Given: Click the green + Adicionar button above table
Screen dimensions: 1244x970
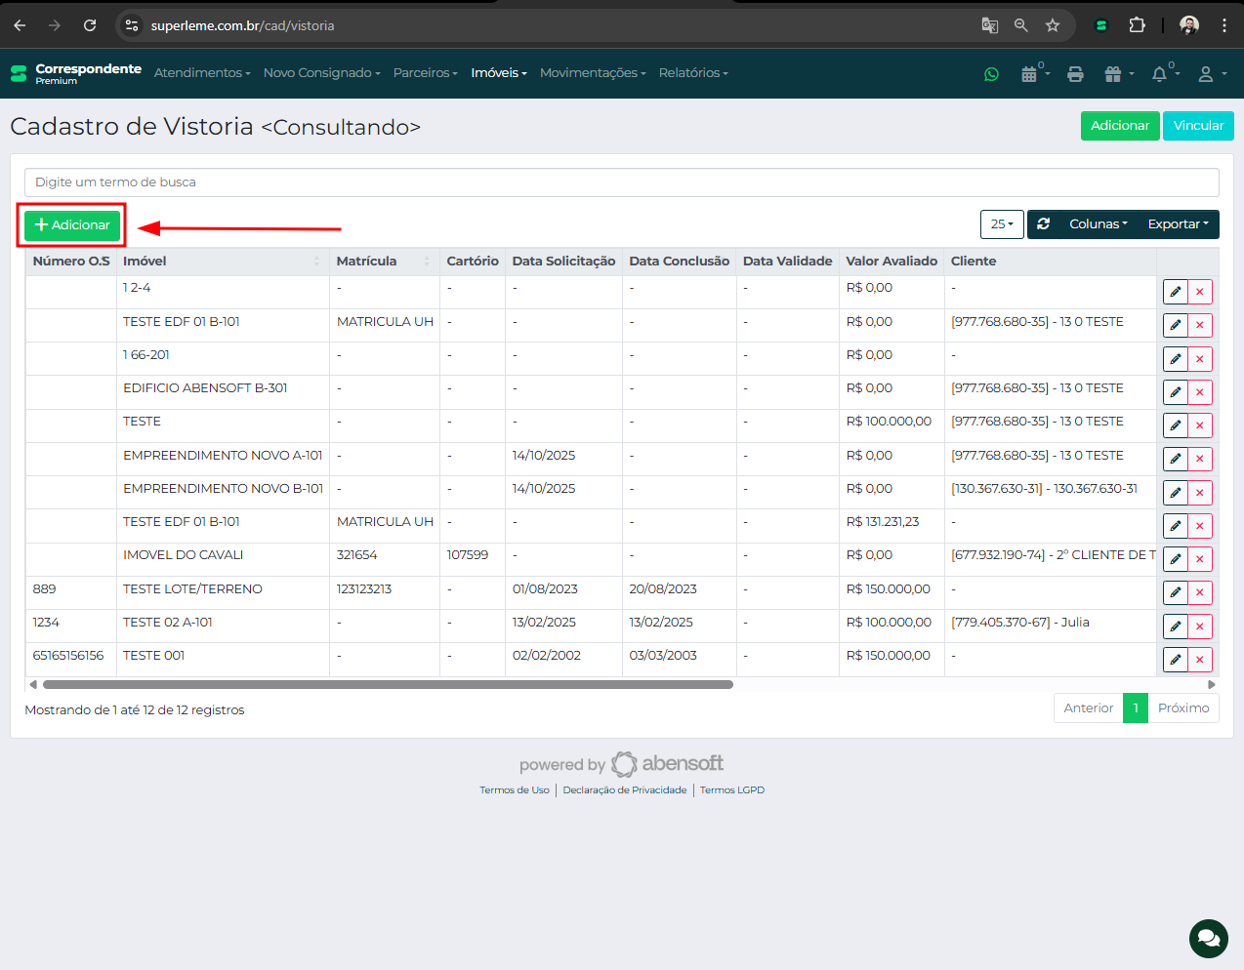Looking at the screenshot, I should coord(72,225).
